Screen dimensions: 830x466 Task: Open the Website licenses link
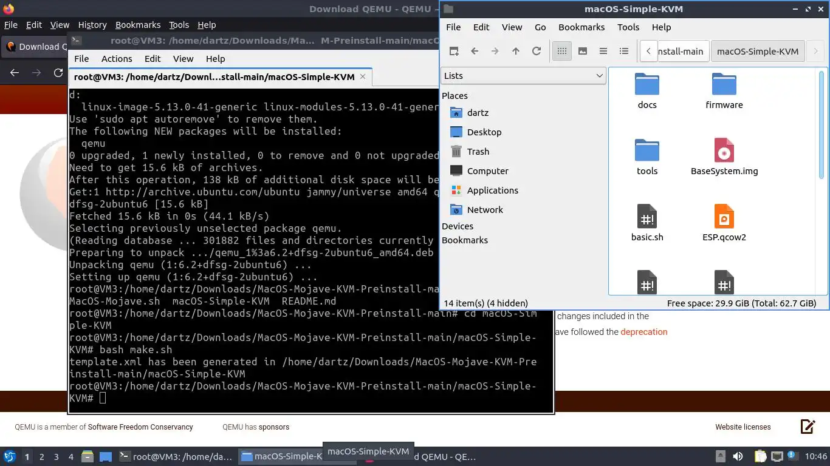coord(743,427)
